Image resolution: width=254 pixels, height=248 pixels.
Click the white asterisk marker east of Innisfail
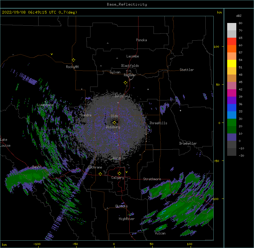148,89
